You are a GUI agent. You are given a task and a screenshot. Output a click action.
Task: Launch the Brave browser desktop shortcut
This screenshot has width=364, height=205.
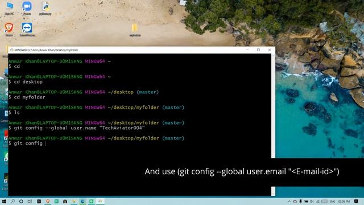[9, 29]
